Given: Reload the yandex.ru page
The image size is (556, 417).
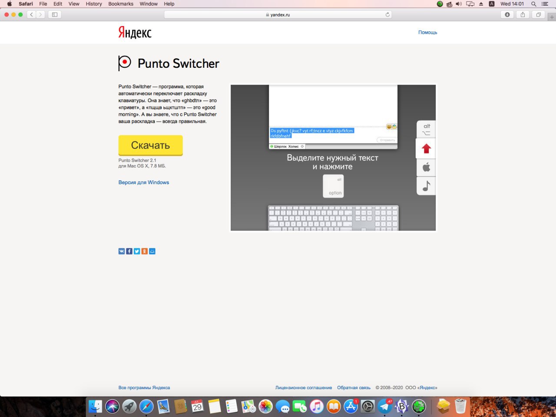Looking at the screenshot, I should (x=387, y=14).
